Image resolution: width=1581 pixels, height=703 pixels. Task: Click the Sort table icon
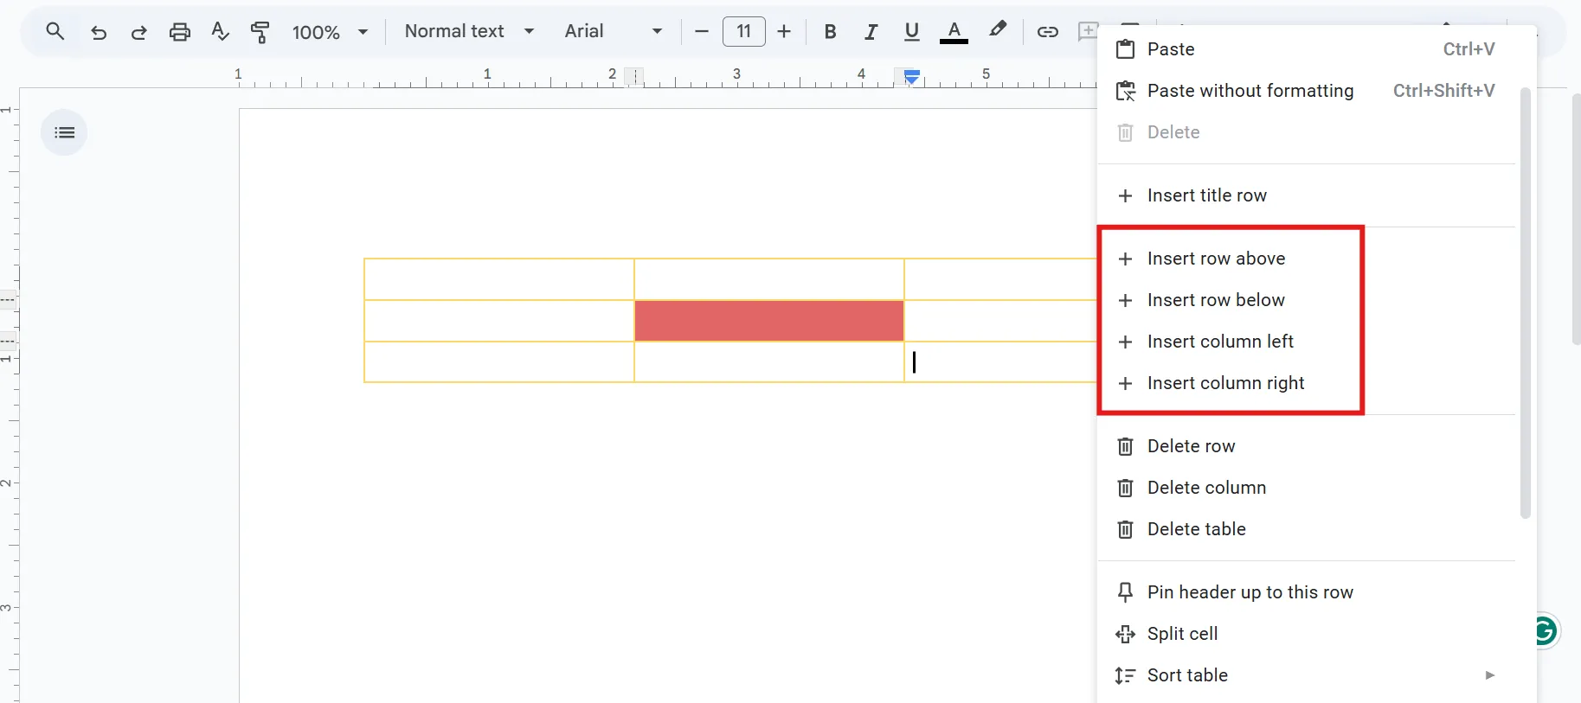1125,675
